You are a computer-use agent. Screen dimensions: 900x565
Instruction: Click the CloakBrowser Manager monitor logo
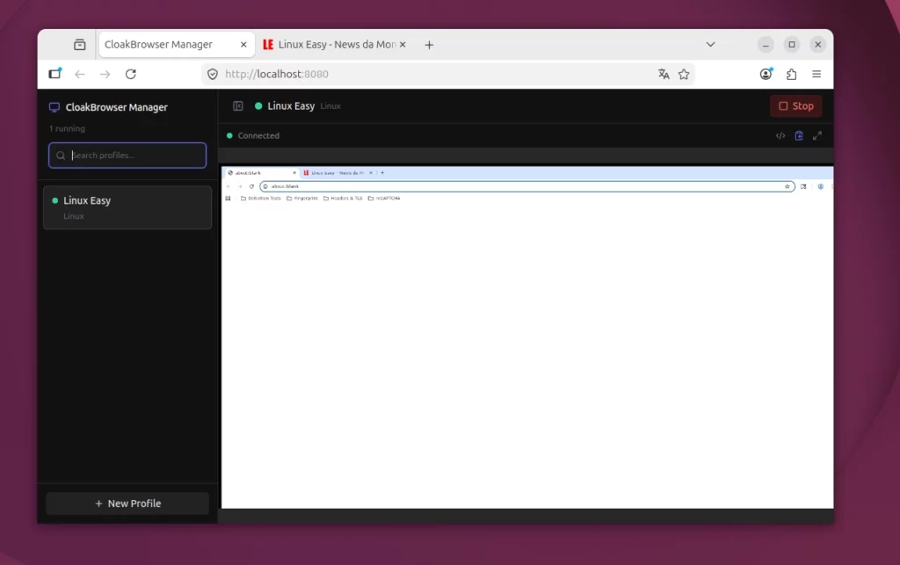click(x=54, y=107)
